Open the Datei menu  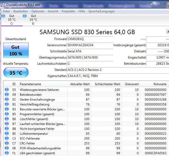(6, 11)
